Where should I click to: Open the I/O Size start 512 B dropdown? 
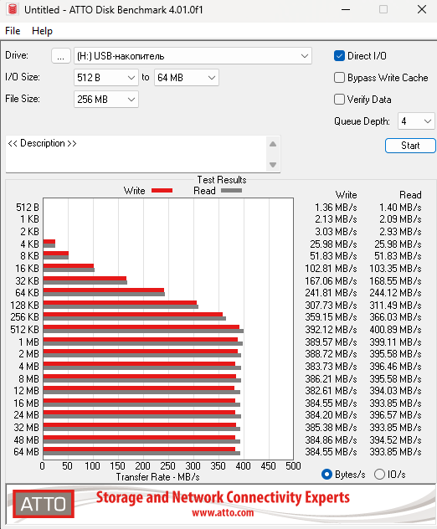pyautogui.click(x=106, y=78)
